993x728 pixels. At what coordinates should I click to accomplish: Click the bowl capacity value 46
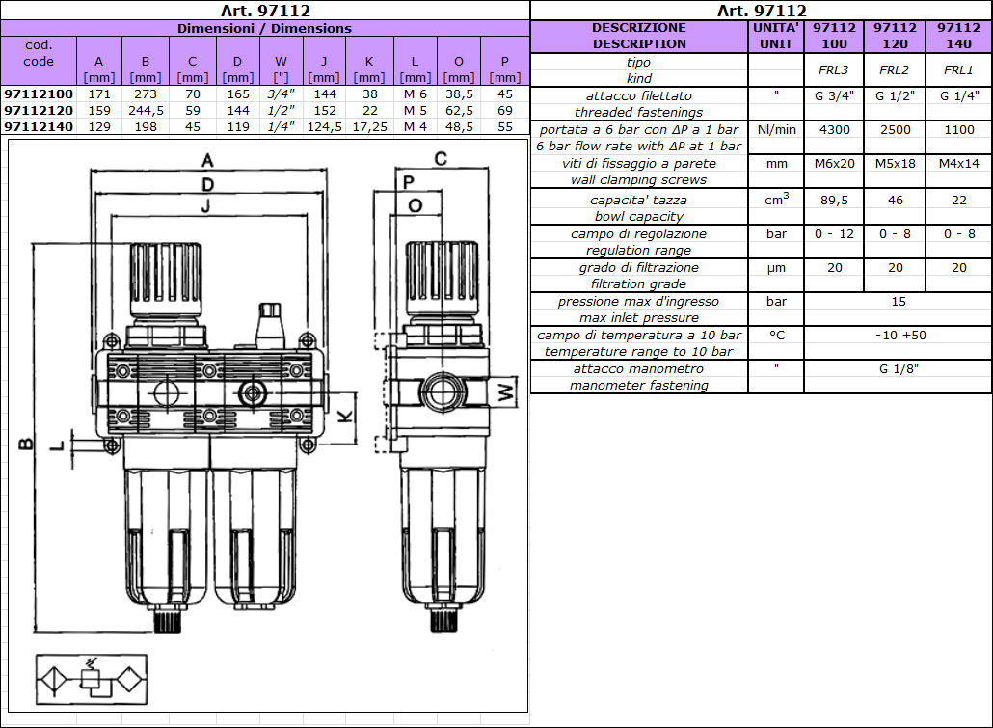895,201
